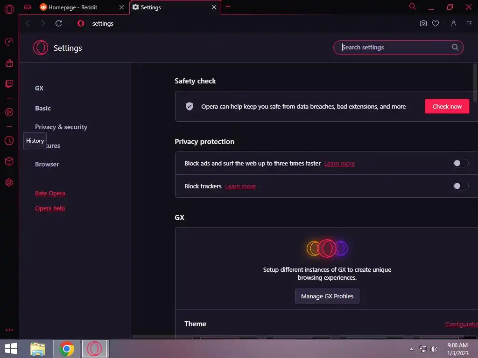478x358 pixels.
Task: Open Browser settings section
Action: (x=47, y=164)
